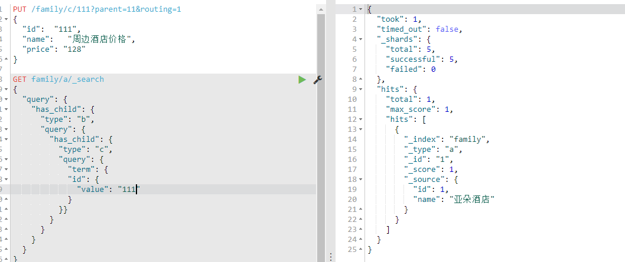625x262 pixels.
Task: Open the wrench icon options menu
Action: point(317,79)
